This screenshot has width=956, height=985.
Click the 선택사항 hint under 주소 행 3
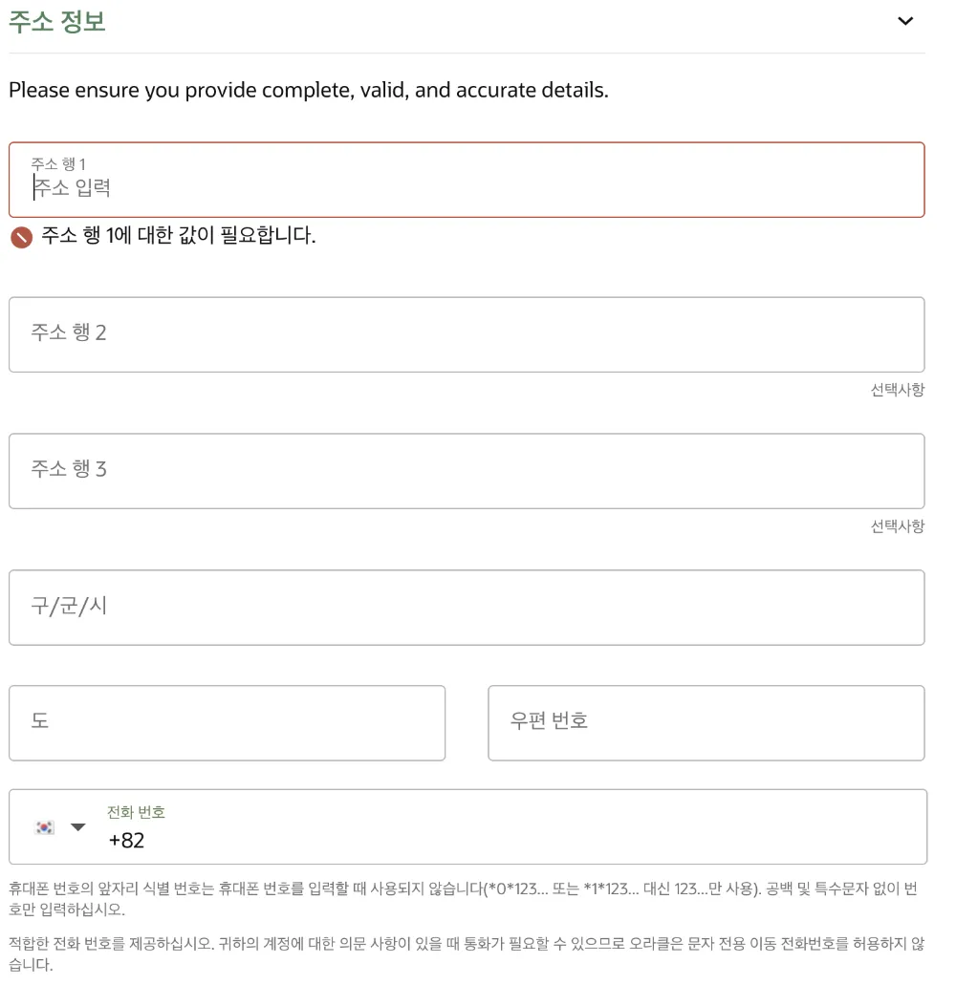coord(898,526)
